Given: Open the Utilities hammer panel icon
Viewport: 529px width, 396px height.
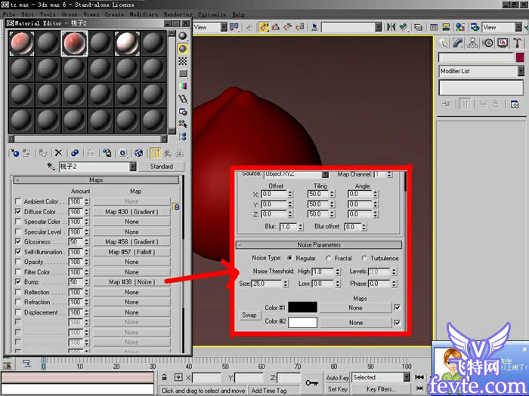Looking at the screenshot, I should pos(518,43).
